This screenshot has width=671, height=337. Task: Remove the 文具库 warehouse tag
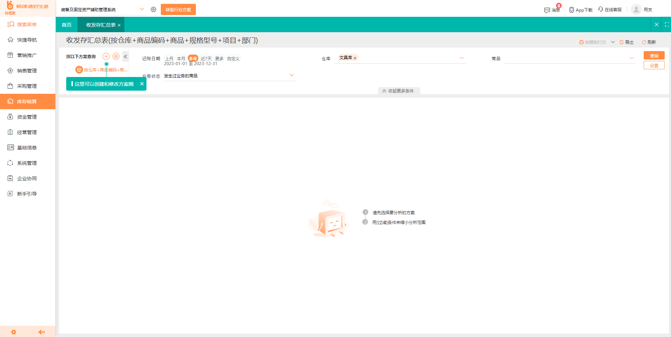pyautogui.click(x=355, y=57)
